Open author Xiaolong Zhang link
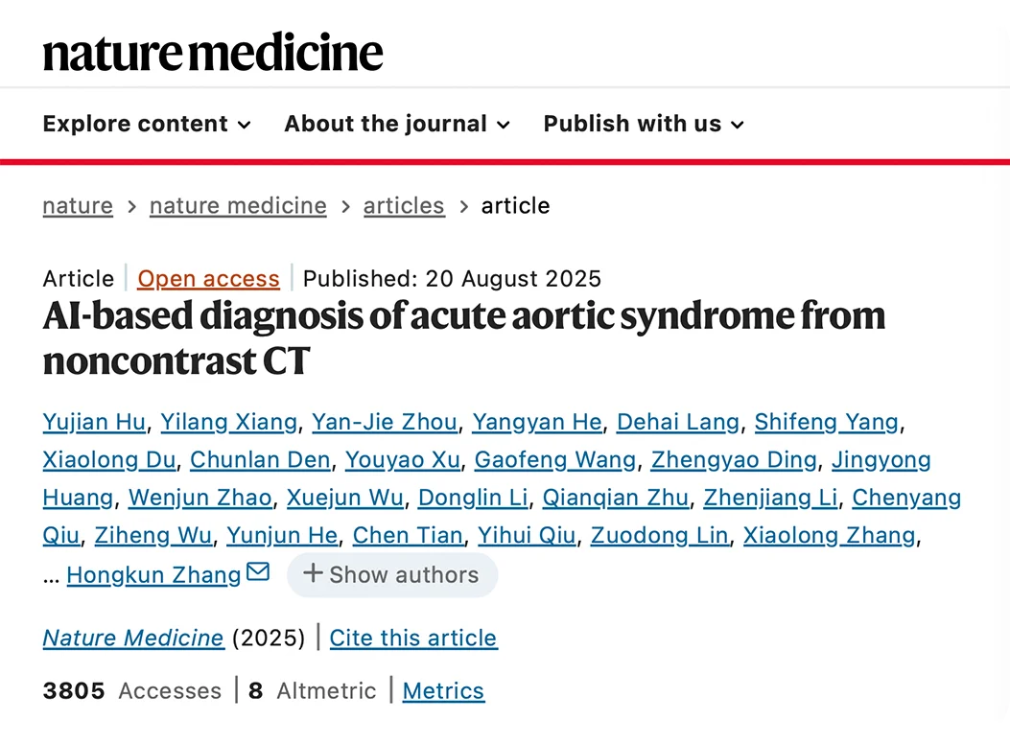The height and width of the screenshot is (743, 1010). click(829, 536)
